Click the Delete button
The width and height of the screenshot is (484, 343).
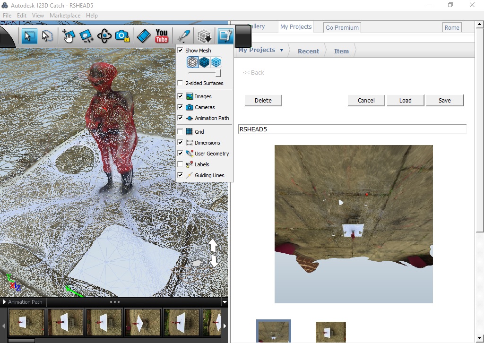(263, 100)
